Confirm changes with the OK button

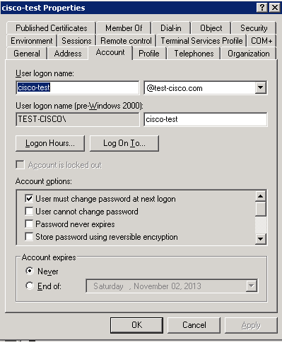(136, 325)
